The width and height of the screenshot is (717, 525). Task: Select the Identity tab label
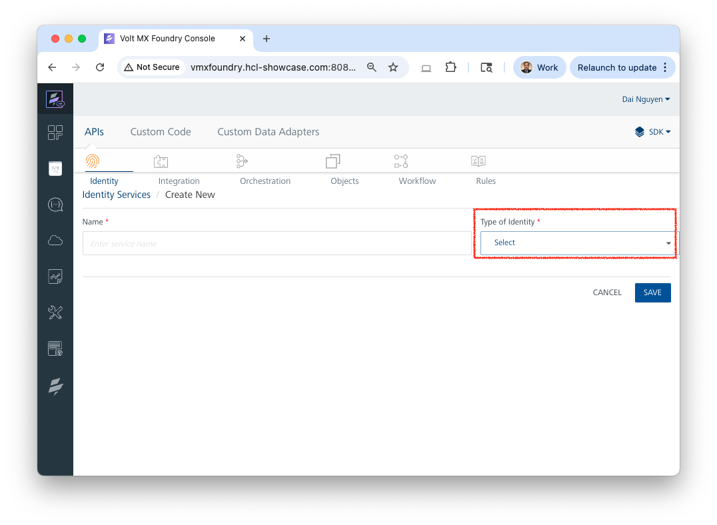point(104,181)
